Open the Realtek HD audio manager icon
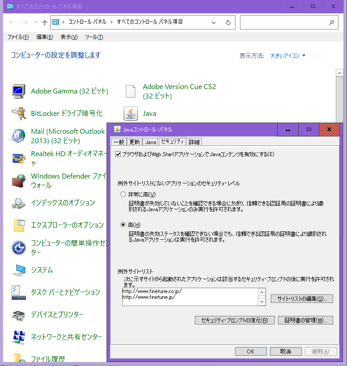The image size is (347, 366). tap(18, 158)
